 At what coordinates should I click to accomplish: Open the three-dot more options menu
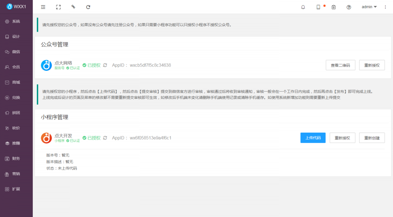tap(385, 7)
